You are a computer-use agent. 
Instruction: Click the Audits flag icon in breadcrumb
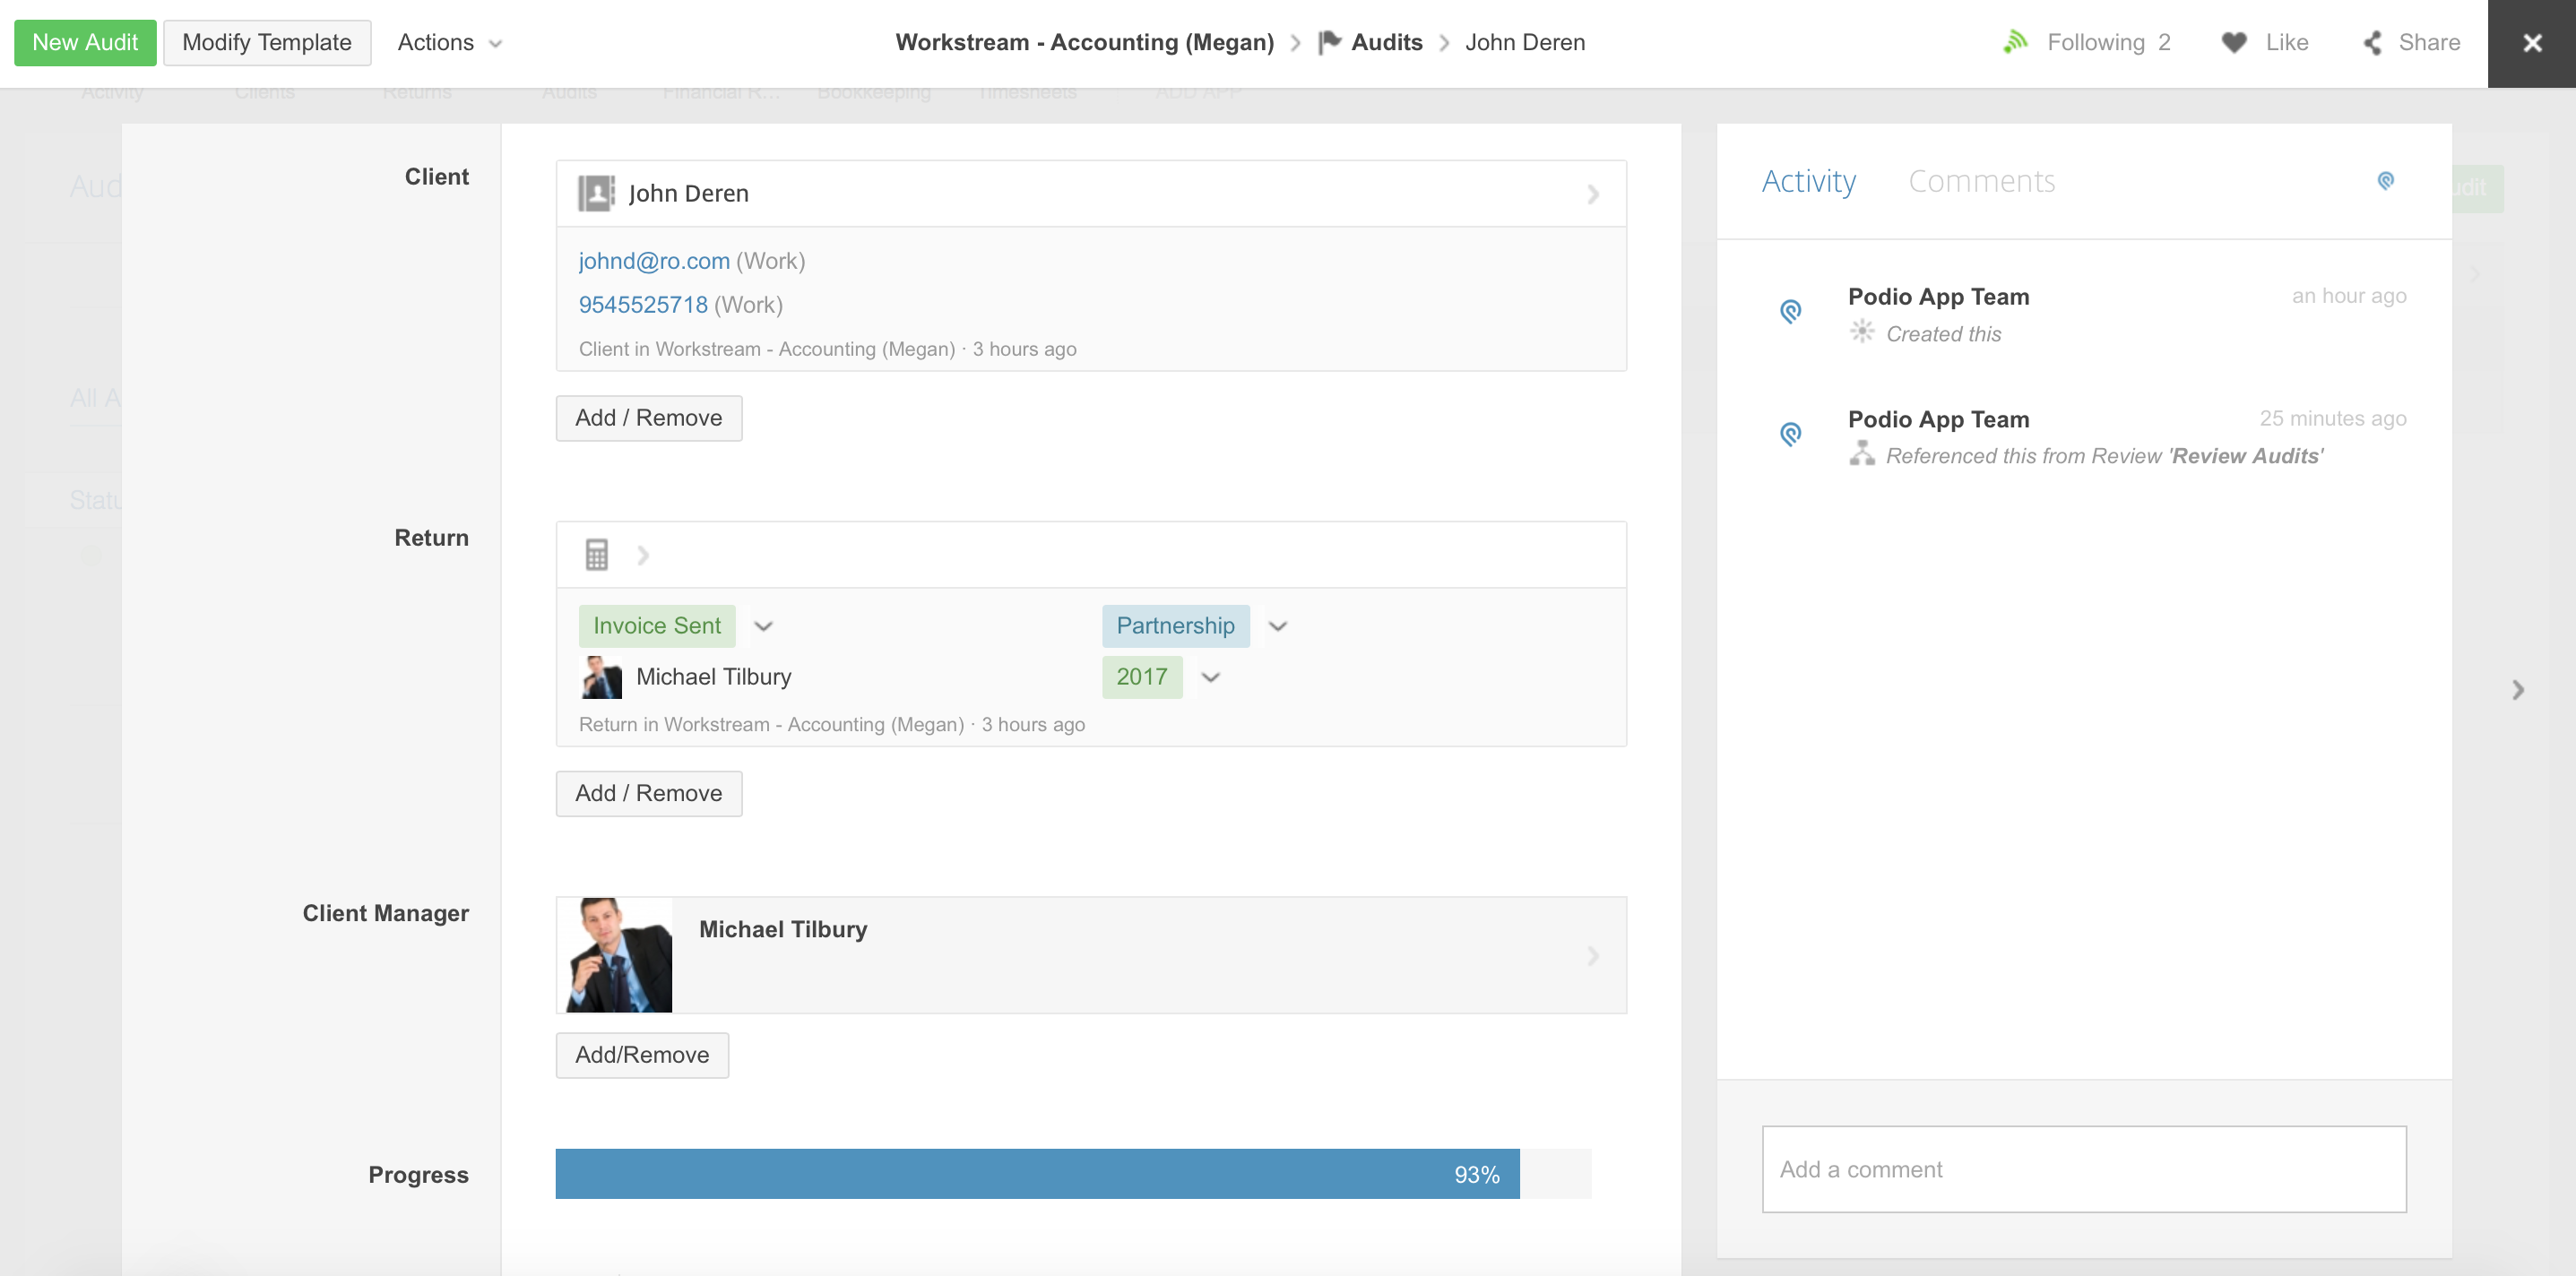[1329, 42]
